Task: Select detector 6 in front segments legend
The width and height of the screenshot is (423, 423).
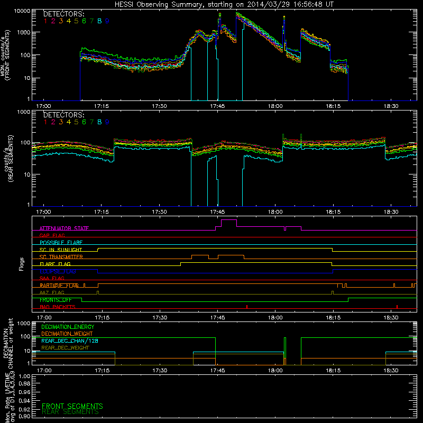Action: coord(84,21)
